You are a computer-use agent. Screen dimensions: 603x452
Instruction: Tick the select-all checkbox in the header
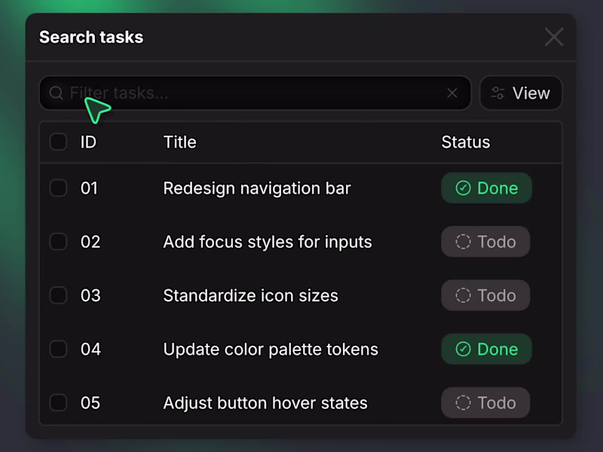(58, 142)
